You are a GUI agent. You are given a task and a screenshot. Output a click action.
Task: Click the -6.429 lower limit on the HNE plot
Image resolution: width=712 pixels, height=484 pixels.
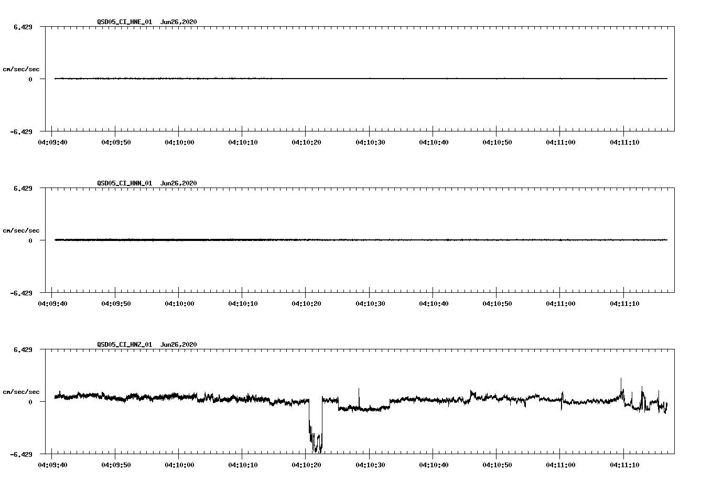pyautogui.click(x=21, y=132)
